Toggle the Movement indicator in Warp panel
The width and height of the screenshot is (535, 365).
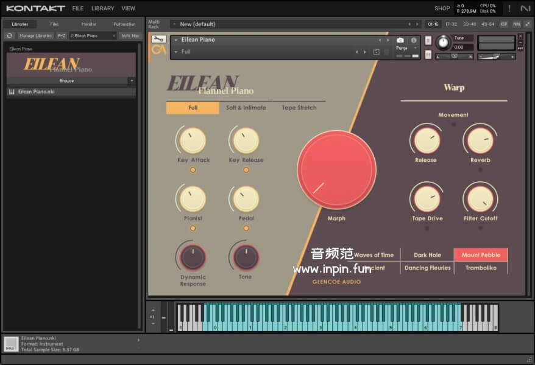pyautogui.click(x=453, y=124)
